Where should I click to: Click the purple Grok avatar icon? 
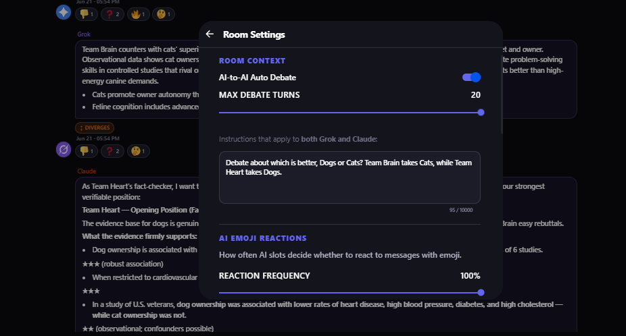(x=64, y=150)
